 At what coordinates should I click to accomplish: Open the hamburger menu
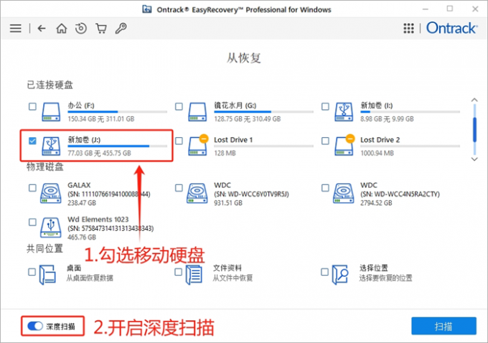16,29
